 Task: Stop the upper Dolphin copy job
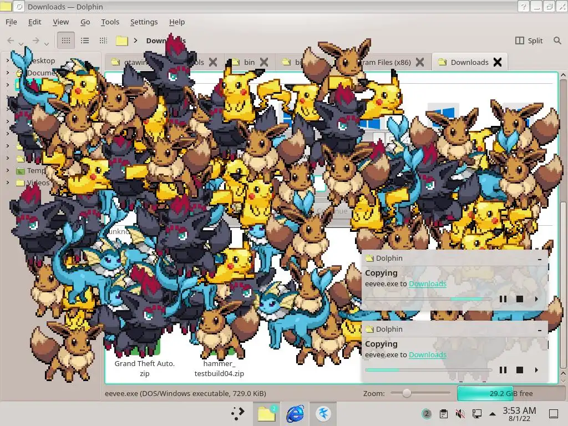point(519,299)
